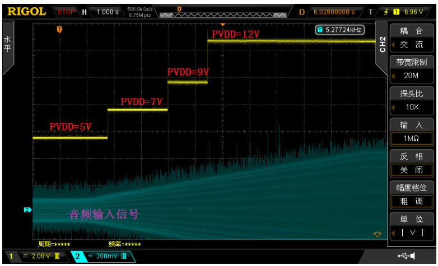Open the 幅度档位 amplitude scale menu
The image size is (438, 266).
412,188
